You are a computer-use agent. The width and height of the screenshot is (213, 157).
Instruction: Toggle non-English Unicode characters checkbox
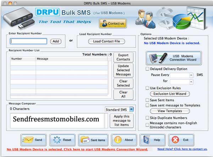pos(147,125)
